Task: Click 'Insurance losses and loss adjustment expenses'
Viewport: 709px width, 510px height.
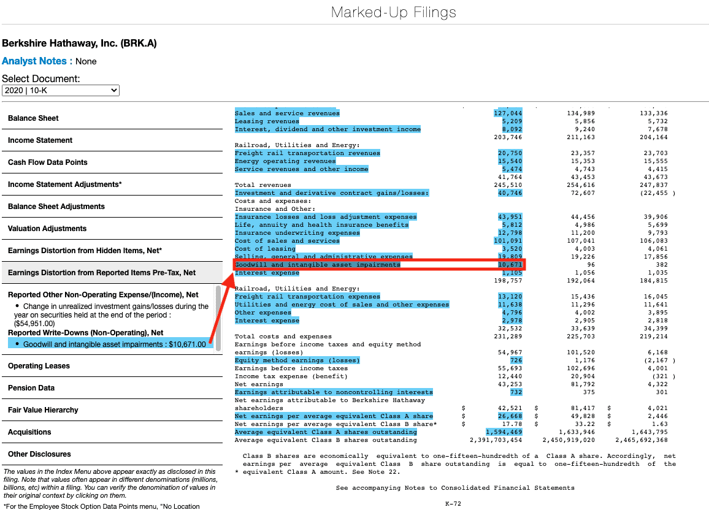Action: (326, 217)
